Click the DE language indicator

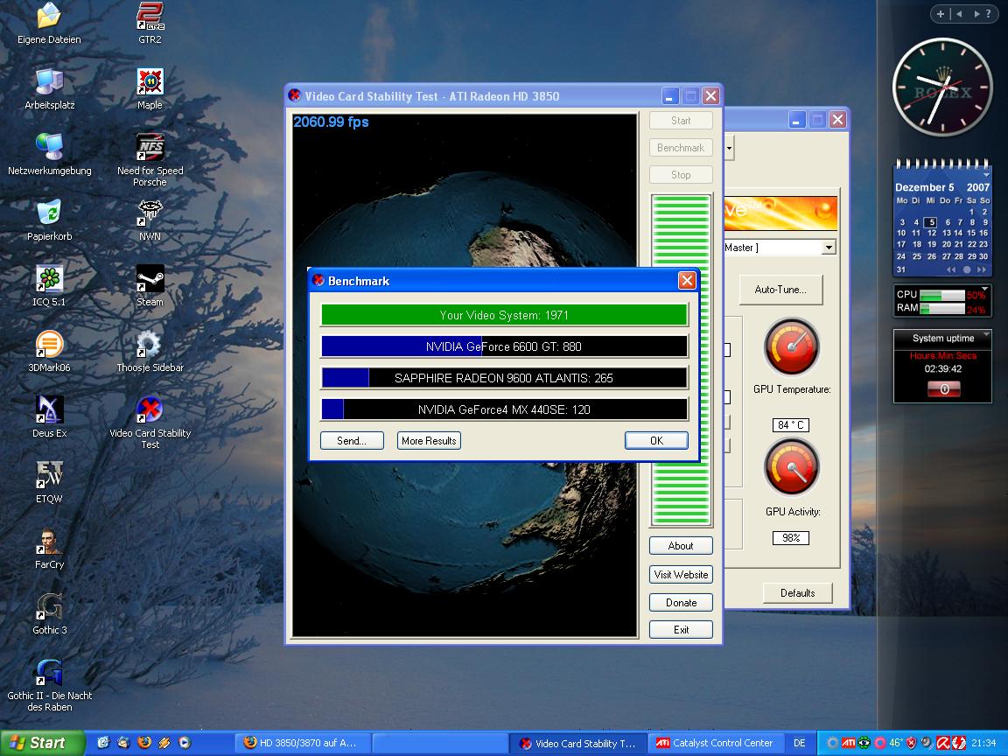(x=799, y=743)
